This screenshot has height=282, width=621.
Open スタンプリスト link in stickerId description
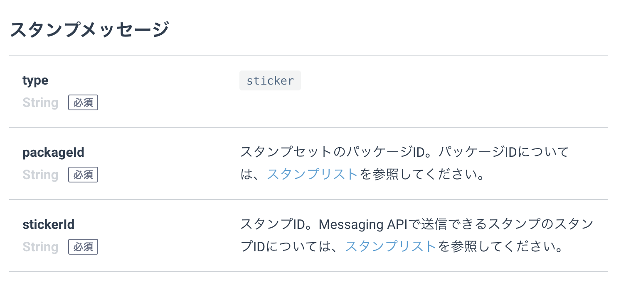coord(390,246)
